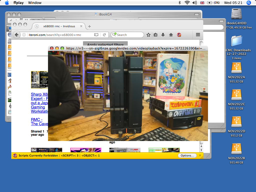
Task: Open the NoScript toolbar icon
Action: (179, 35)
